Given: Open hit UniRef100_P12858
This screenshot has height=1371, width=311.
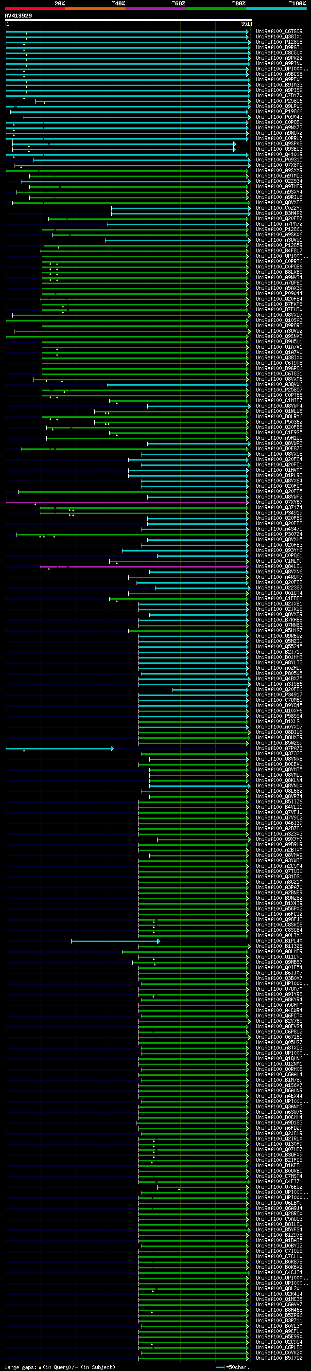Looking at the screenshot, I should 279,42.
